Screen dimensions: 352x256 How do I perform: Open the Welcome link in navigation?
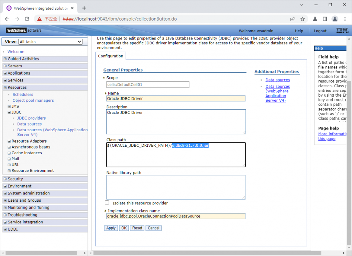[x=16, y=52]
